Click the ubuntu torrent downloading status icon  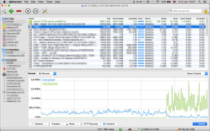click(x=31, y=21)
